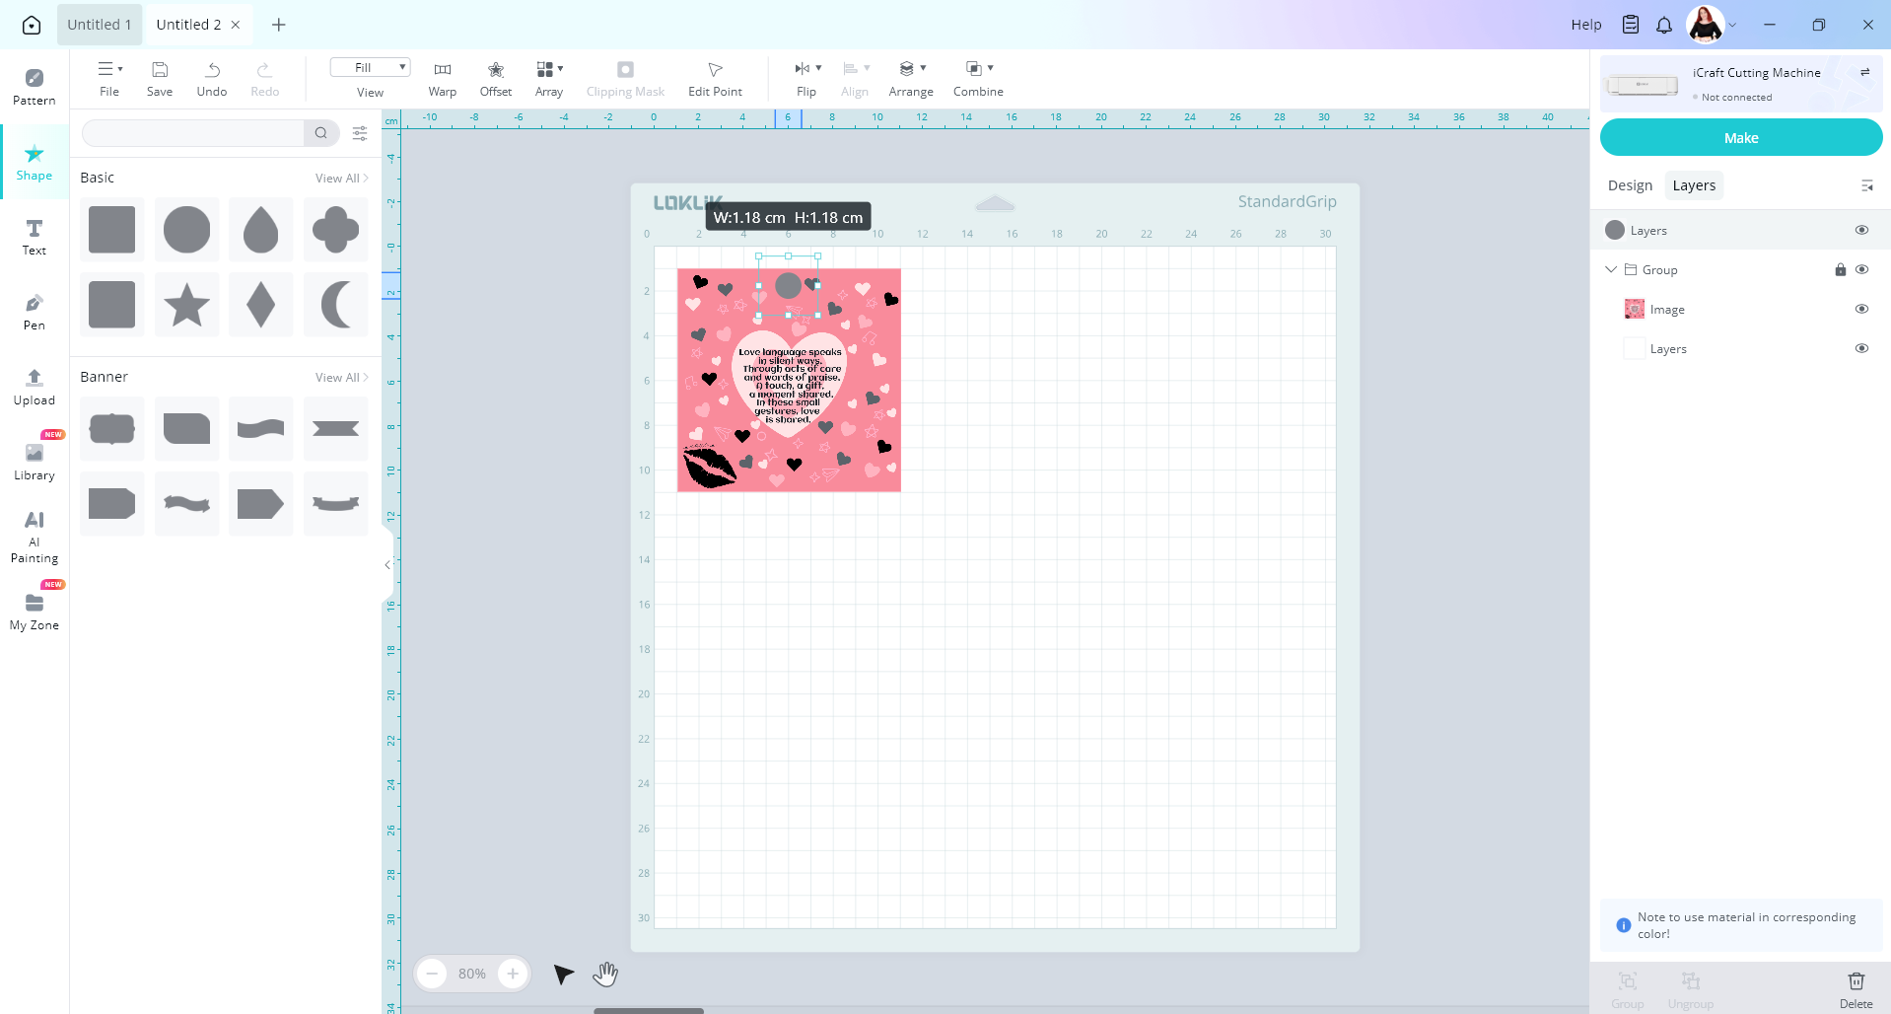Click the shape search input field

point(193,133)
